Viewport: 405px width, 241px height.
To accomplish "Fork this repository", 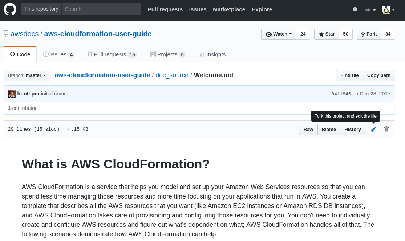I will (369, 34).
